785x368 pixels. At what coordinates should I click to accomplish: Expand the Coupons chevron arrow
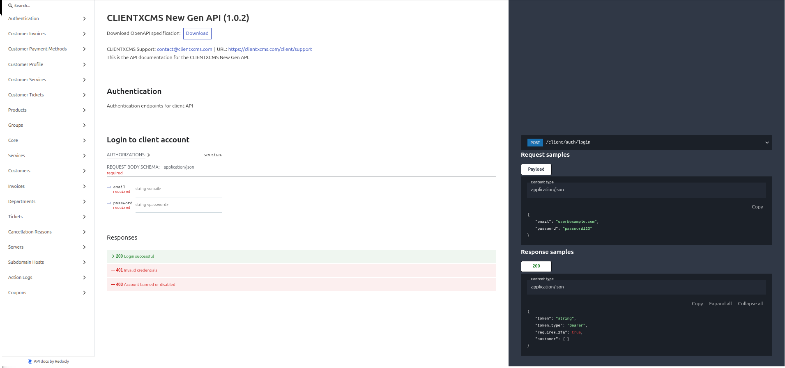pyautogui.click(x=84, y=293)
